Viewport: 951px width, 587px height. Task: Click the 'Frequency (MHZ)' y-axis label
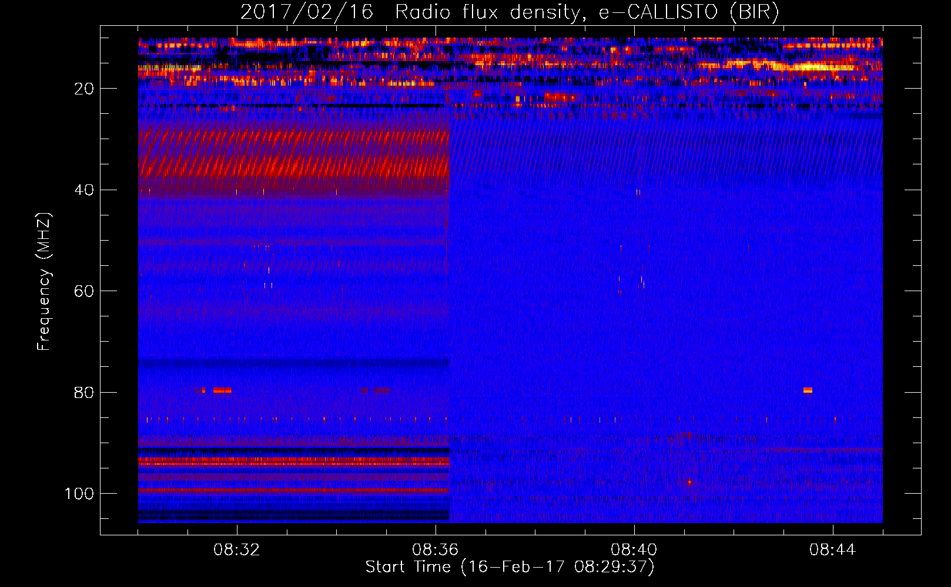tap(44, 282)
